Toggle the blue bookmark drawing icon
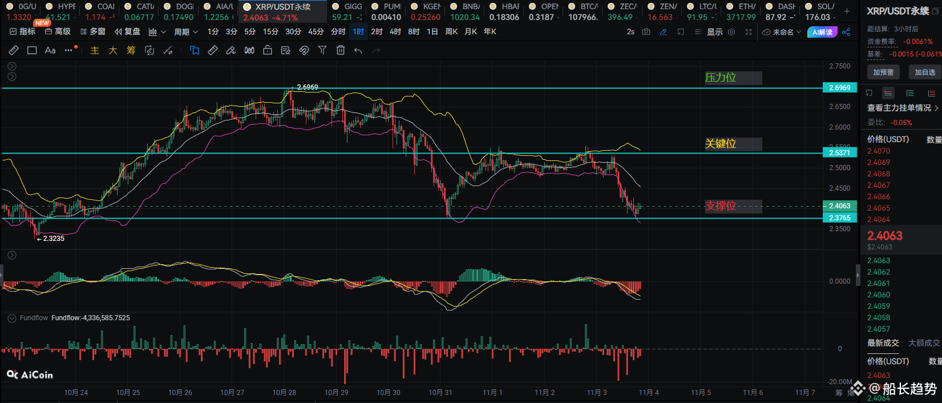942x403 pixels. tap(195, 50)
